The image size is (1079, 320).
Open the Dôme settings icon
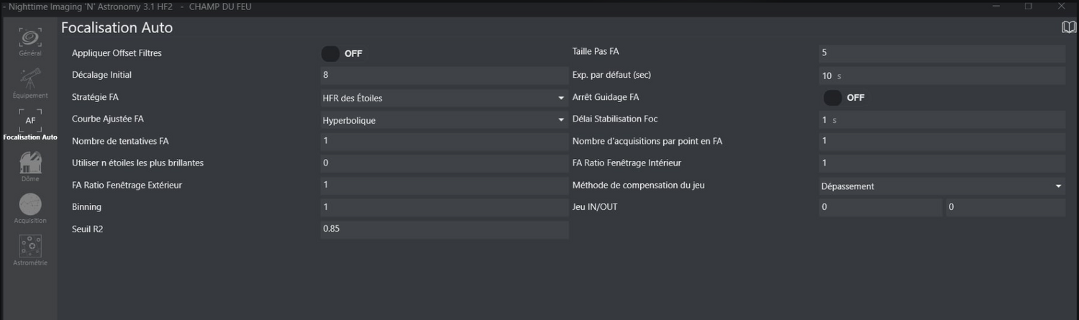[30, 163]
